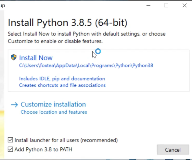Click the 'Choose location and features' subtext
Image resolution: width=192 pixels, height=160 pixels.
pyautogui.click(x=54, y=112)
